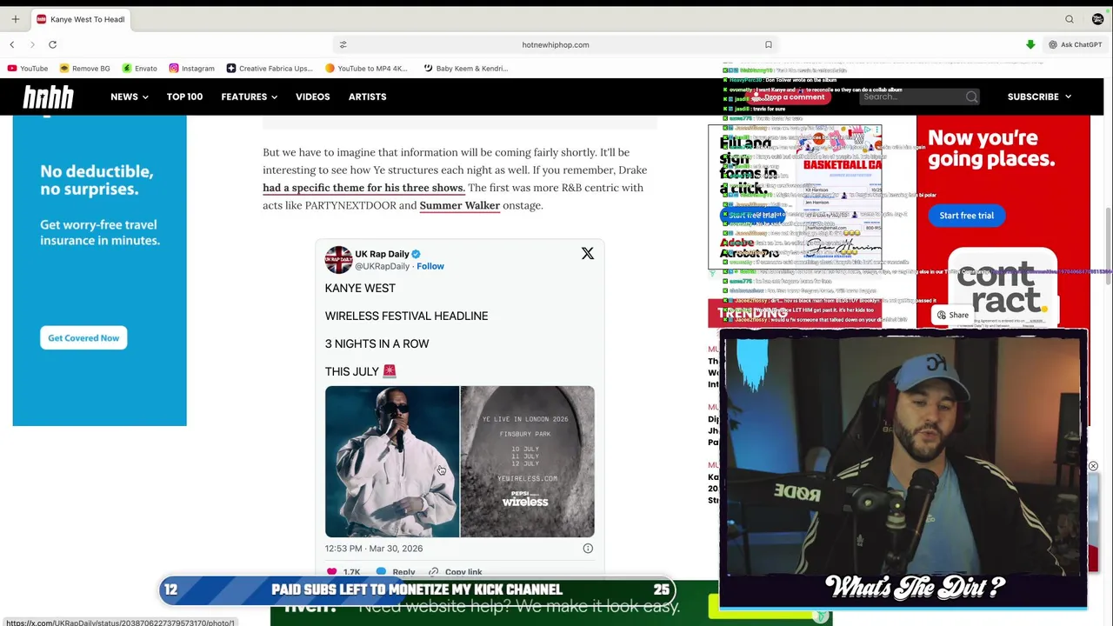This screenshot has width=1113, height=626.
Task: Bookmark this page with the bookmark icon
Action: 769,44
